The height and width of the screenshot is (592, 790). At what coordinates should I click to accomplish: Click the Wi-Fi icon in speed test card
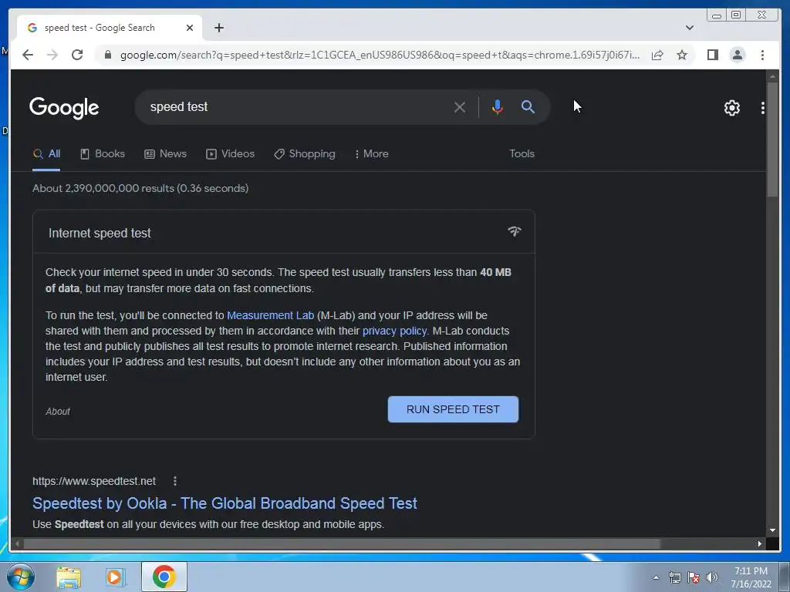point(514,231)
